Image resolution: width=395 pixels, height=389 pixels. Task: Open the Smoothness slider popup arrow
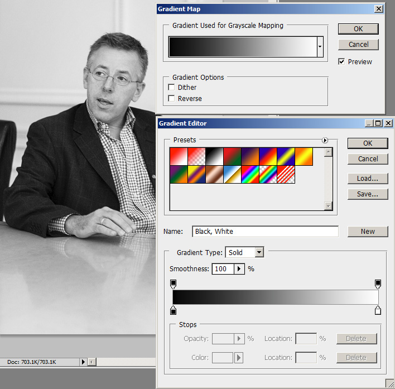coord(239,269)
